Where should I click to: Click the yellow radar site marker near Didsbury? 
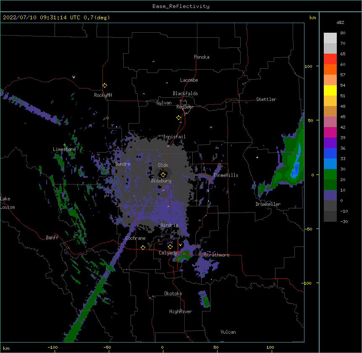(163, 175)
